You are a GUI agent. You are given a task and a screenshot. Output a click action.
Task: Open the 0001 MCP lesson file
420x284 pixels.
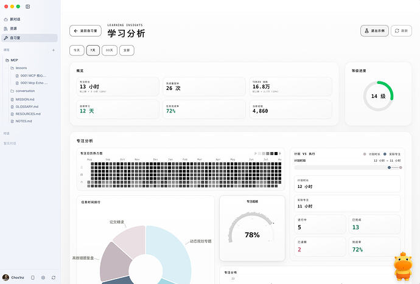33,76
